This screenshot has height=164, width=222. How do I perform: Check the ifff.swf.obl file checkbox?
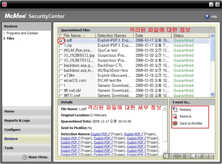61,91
